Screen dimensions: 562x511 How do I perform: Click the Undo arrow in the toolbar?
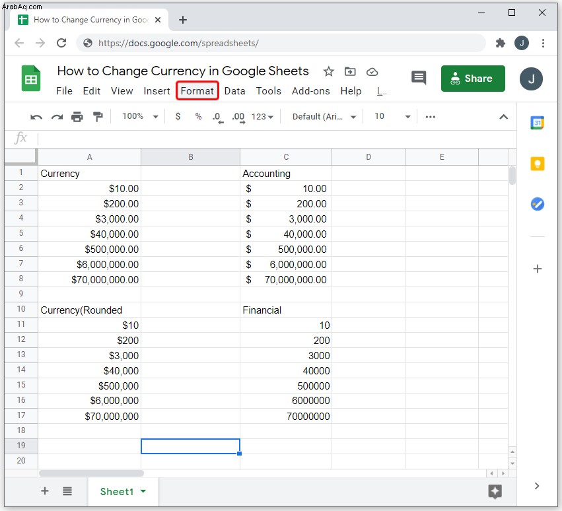coord(36,117)
